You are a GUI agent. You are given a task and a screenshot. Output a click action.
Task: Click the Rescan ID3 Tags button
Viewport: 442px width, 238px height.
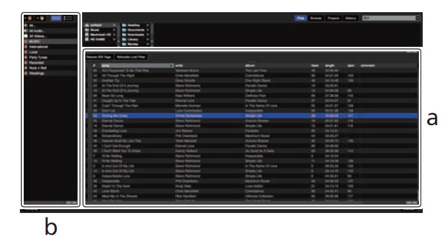[x=99, y=57]
